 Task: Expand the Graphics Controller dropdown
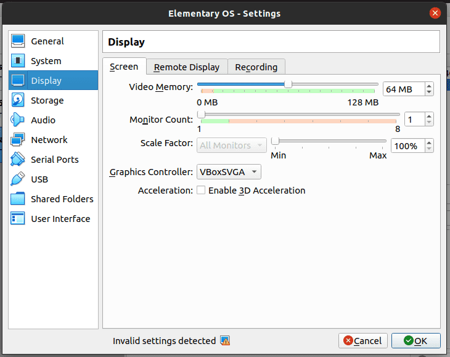[x=228, y=173]
